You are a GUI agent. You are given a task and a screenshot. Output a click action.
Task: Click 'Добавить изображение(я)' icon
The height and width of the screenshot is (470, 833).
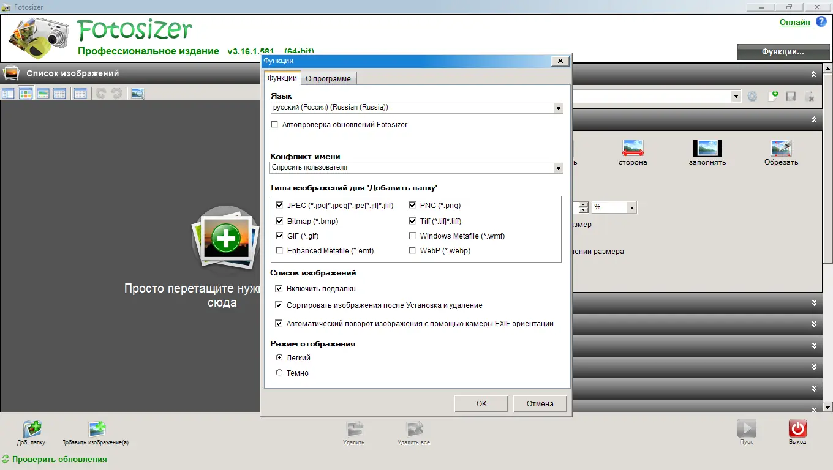pos(96,433)
